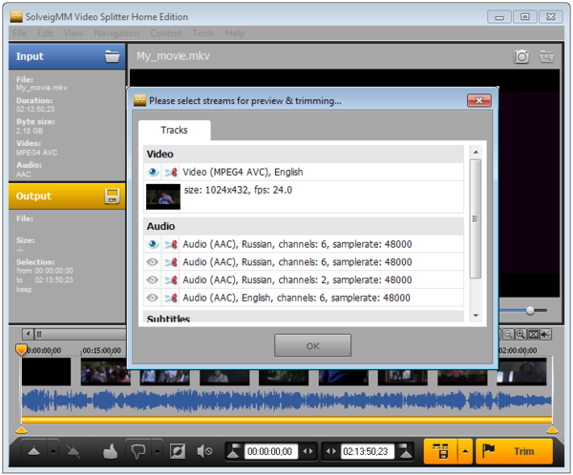Expand dropdown arrow next to thumbs-down button
Image resolution: width=573 pixels, height=475 pixels.
point(158,452)
